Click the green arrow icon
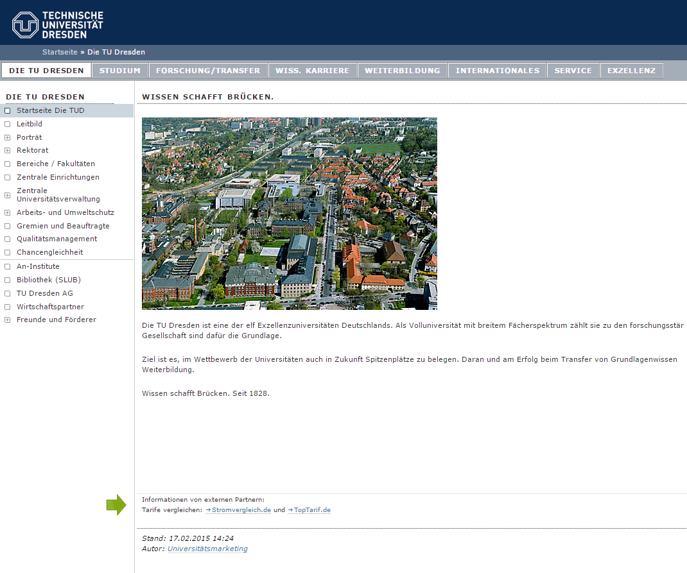Image resolution: width=687 pixels, height=573 pixels. click(x=116, y=505)
